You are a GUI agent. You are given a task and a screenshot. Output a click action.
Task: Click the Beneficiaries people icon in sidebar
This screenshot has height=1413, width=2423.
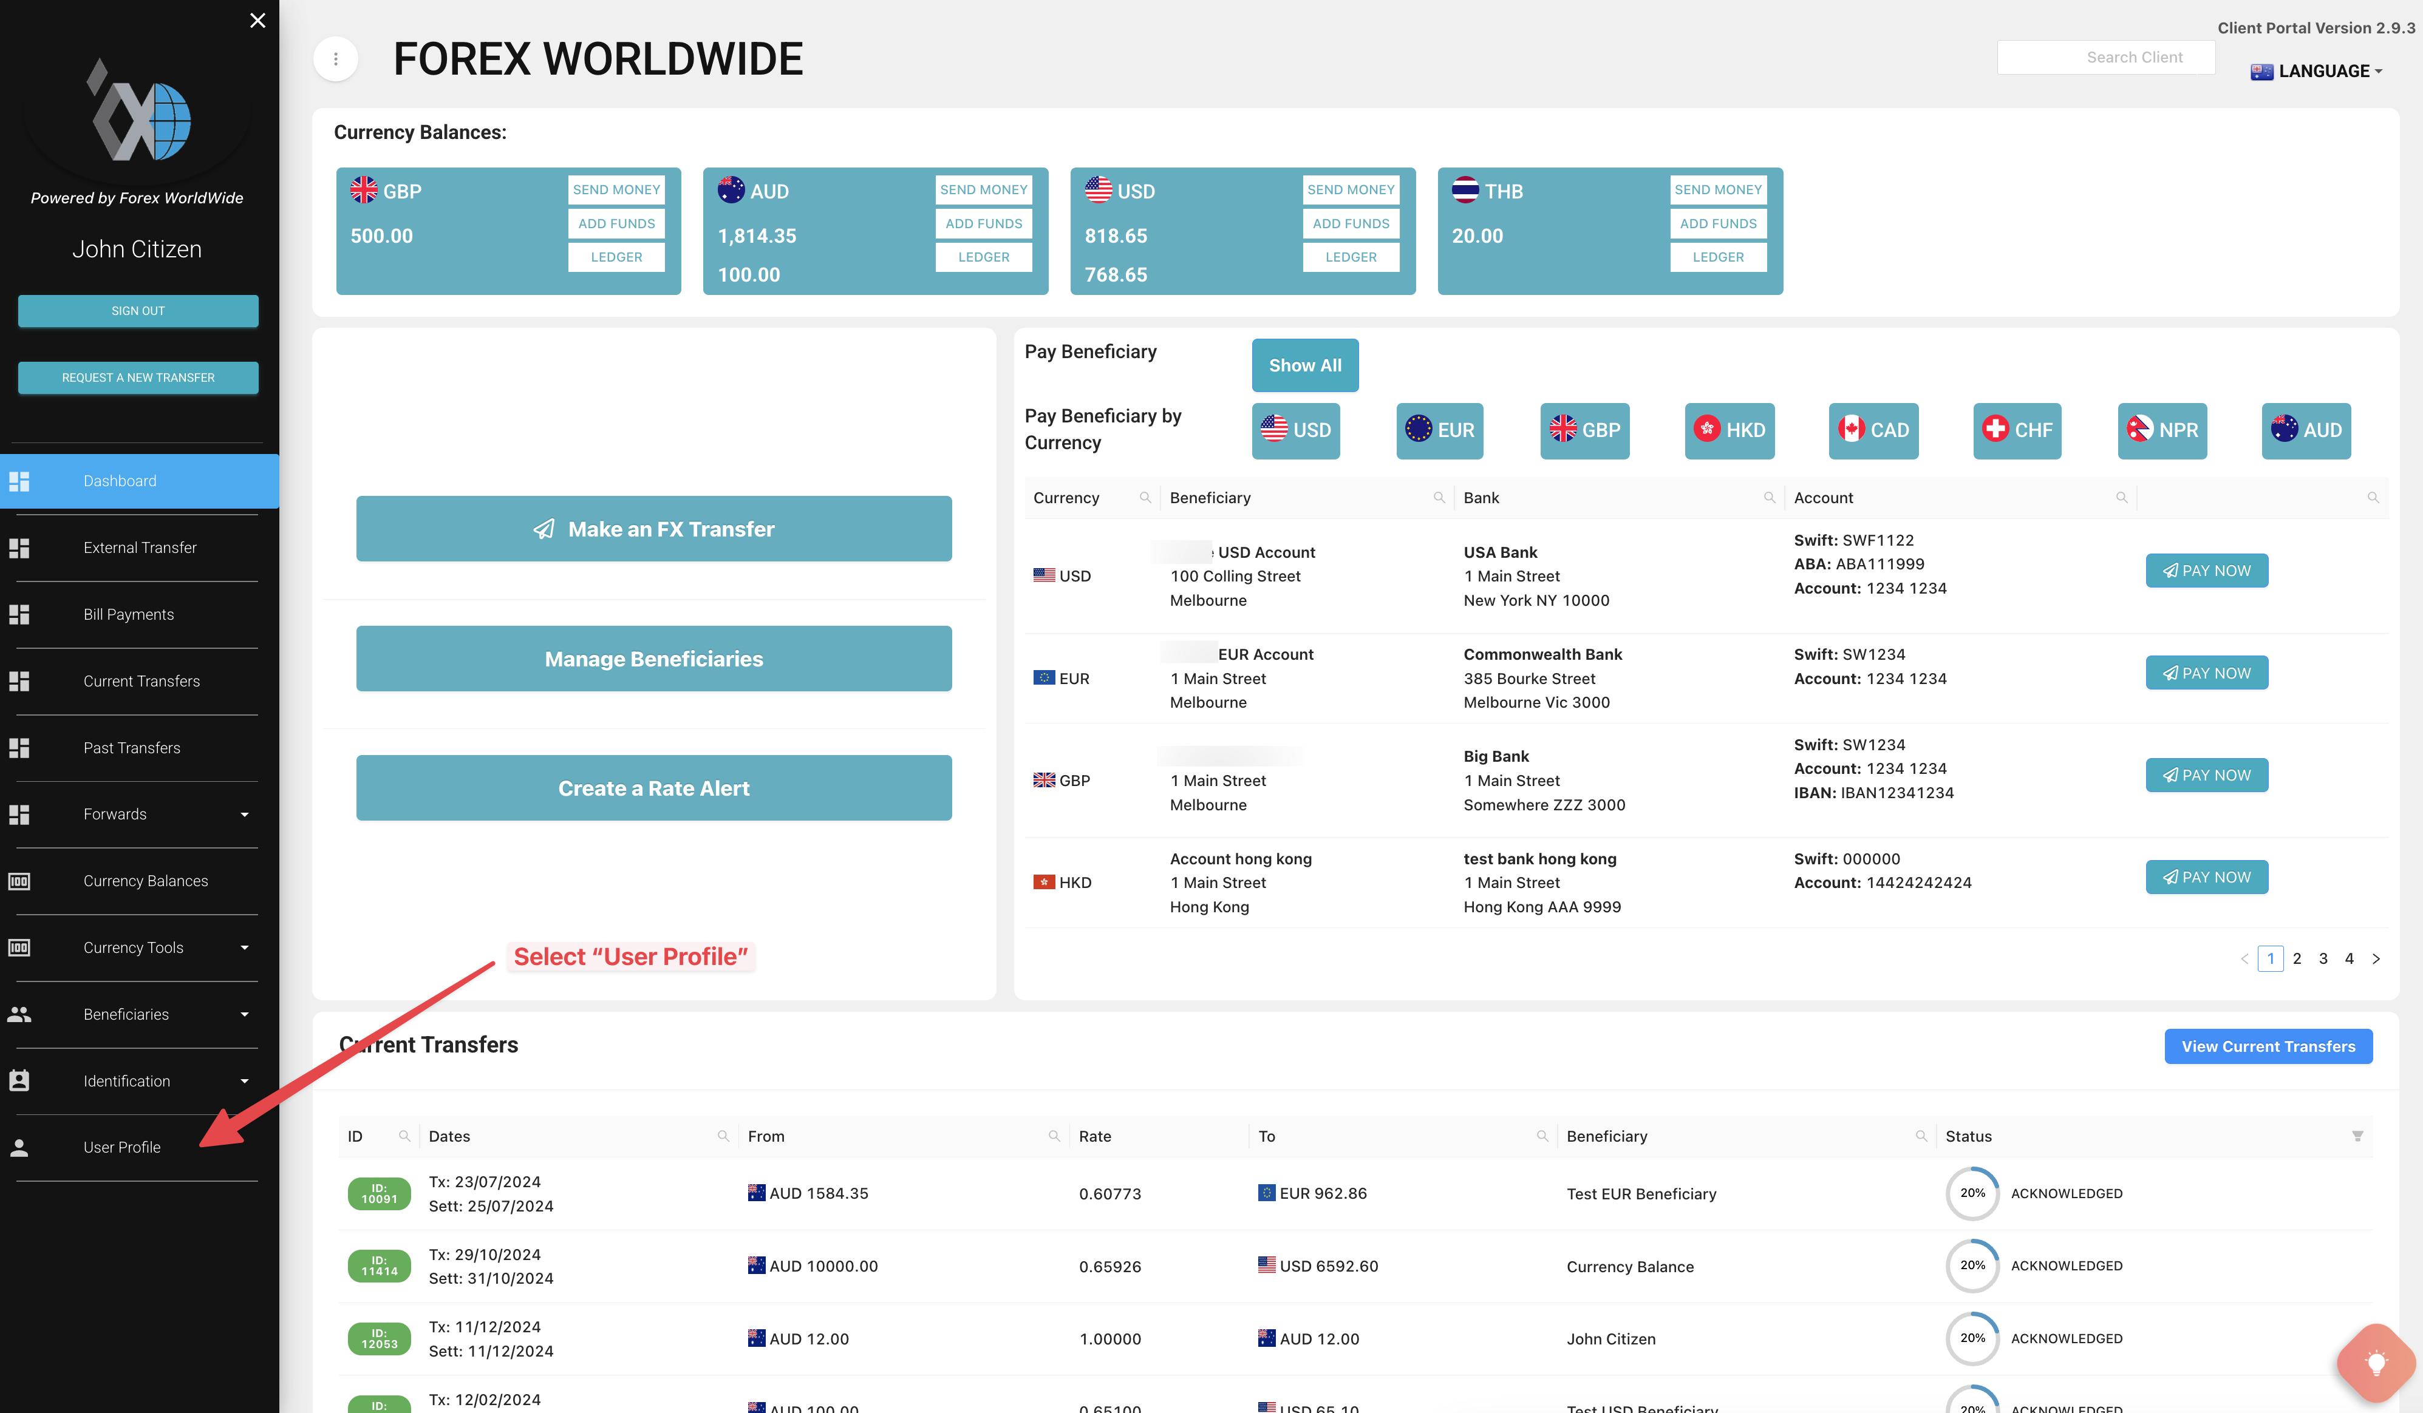coord(19,1014)
